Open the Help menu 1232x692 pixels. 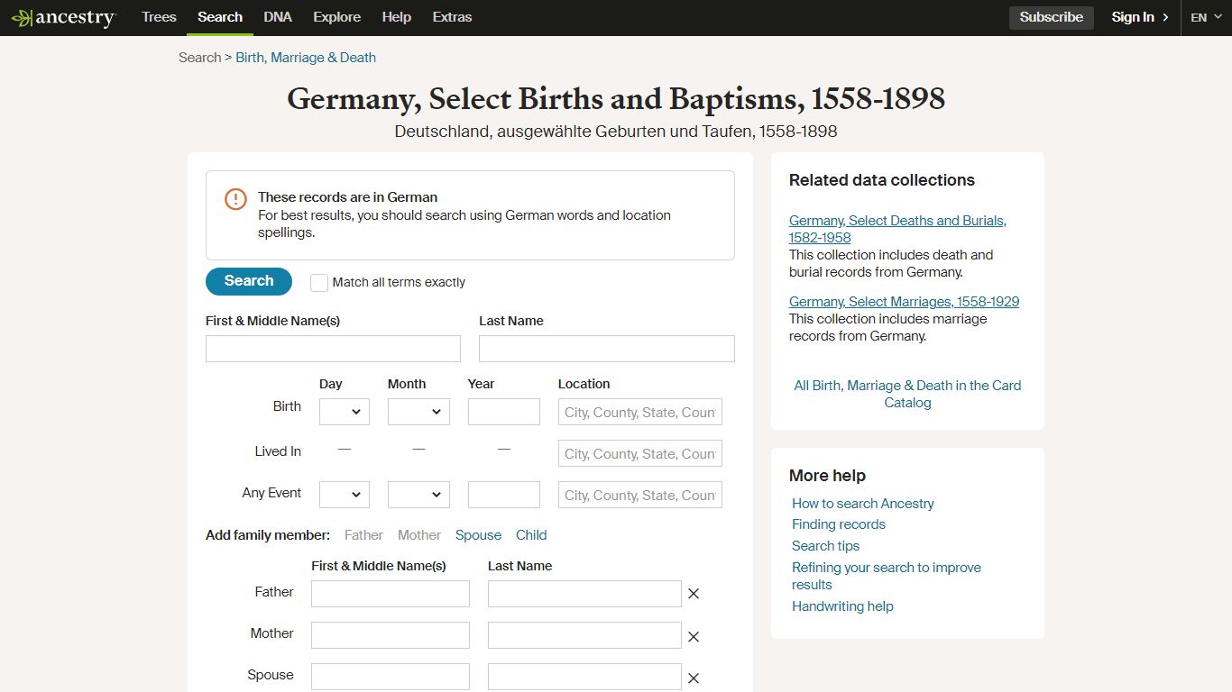(x=396, y=17)
